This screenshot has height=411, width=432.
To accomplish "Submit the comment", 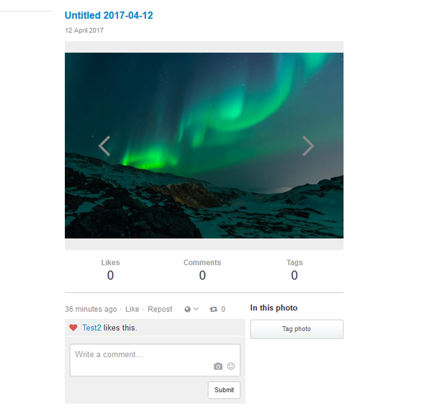I will pos(224,390).
